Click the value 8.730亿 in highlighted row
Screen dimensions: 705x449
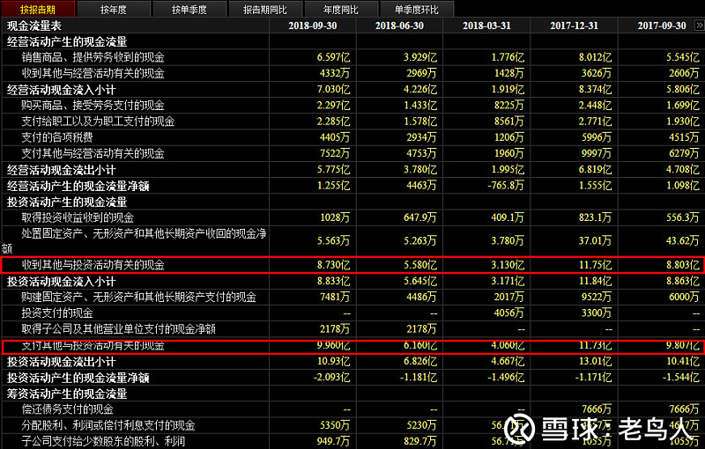pos(333,265)
